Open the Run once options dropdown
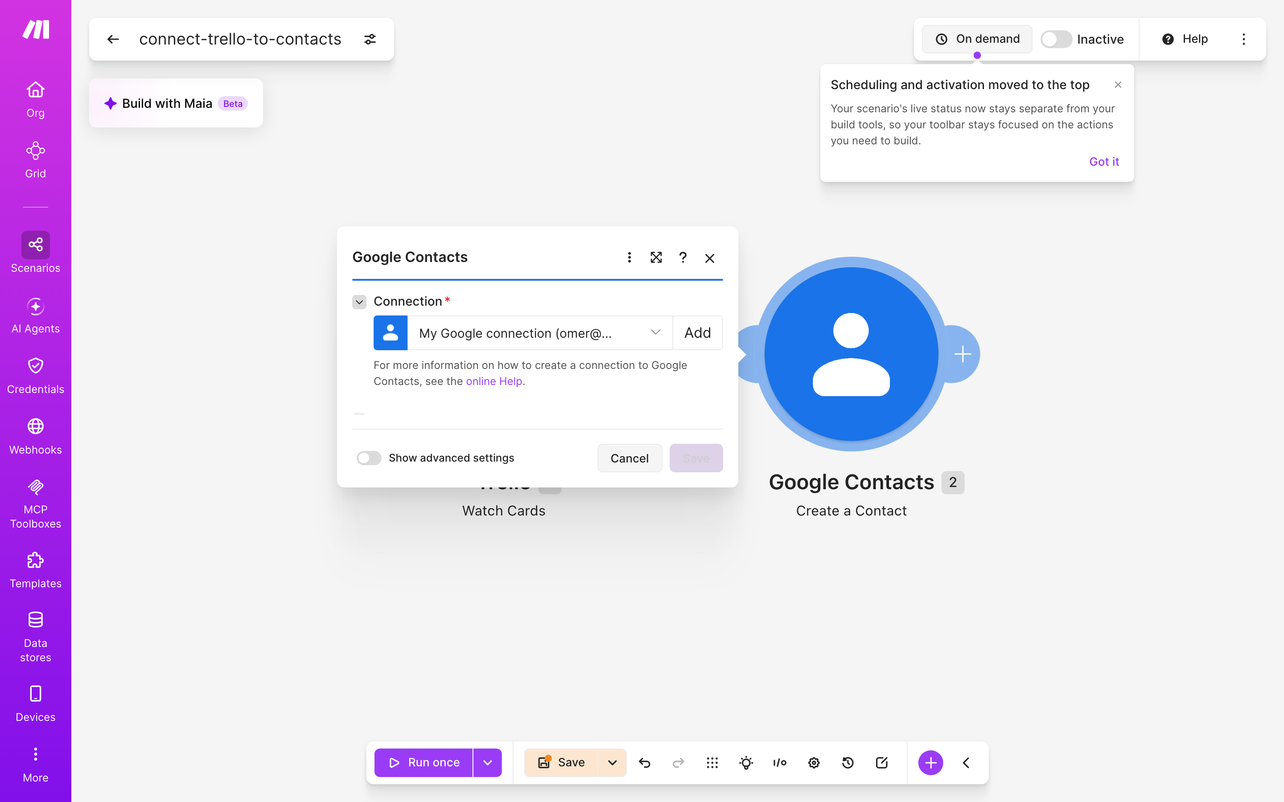 click(x=488, y=763)
